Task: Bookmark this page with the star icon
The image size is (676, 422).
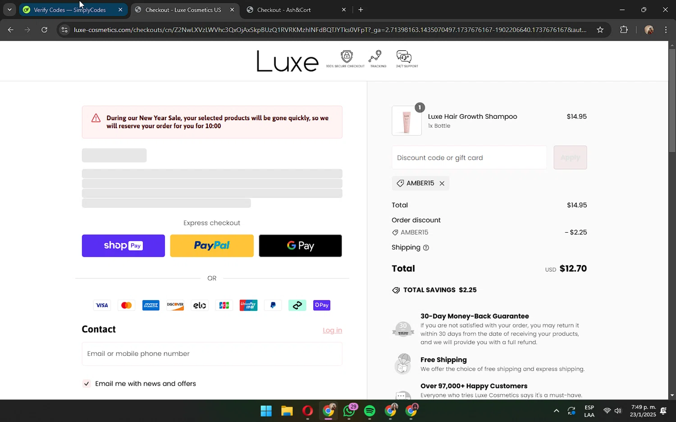Action: tap(600, 30)
